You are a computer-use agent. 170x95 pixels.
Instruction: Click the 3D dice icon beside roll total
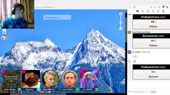(x=129, y=61)
